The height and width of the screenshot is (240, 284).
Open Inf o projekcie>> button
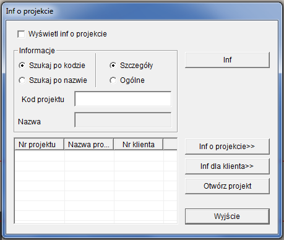pyautogui.click(x=227, y=147)
